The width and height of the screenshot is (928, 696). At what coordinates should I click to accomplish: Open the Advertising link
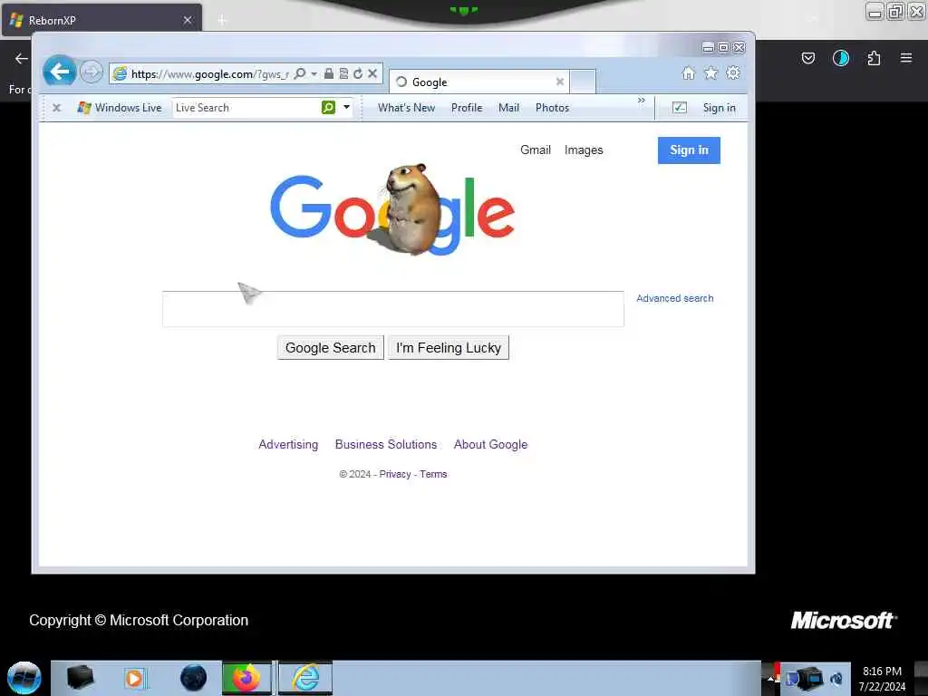pos(288,444)
